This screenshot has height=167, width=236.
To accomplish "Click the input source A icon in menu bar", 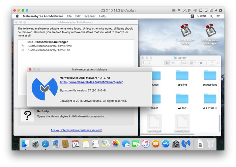I will point(192,16).
